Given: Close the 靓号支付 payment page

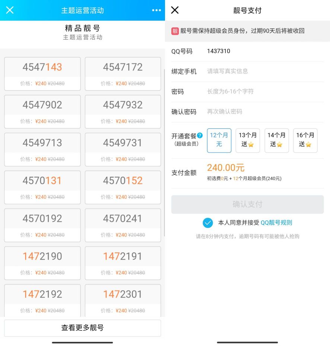Looking at the screenshot, I should [175, 10].
